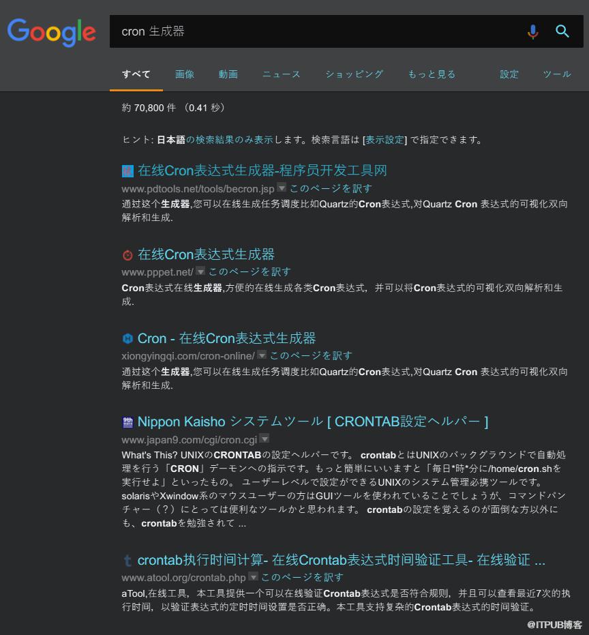Viewport: 589px width, 635px height.
Task: Open crontab执行时间计算 result title
Action: pyautogui.click(x=342, y=561)
